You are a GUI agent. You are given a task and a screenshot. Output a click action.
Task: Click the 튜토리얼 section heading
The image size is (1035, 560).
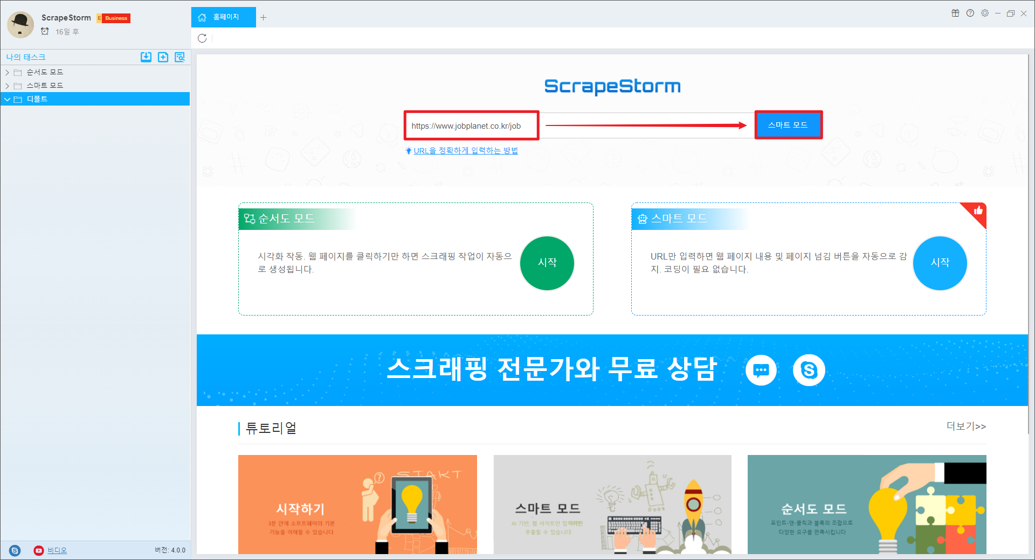click(x=271, y=428)
